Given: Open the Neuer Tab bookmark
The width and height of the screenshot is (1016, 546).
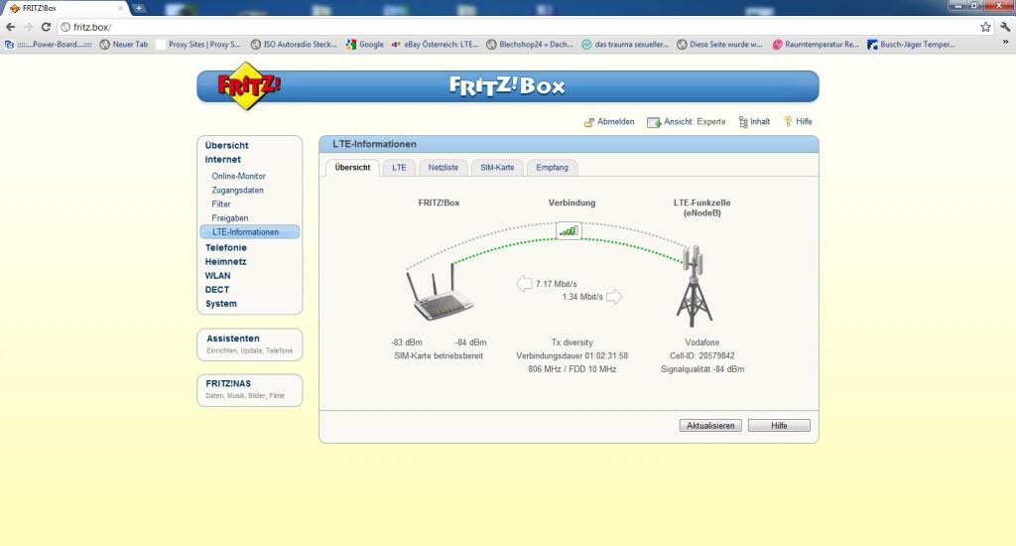Looking at the screenshot, I should point(124,45).
